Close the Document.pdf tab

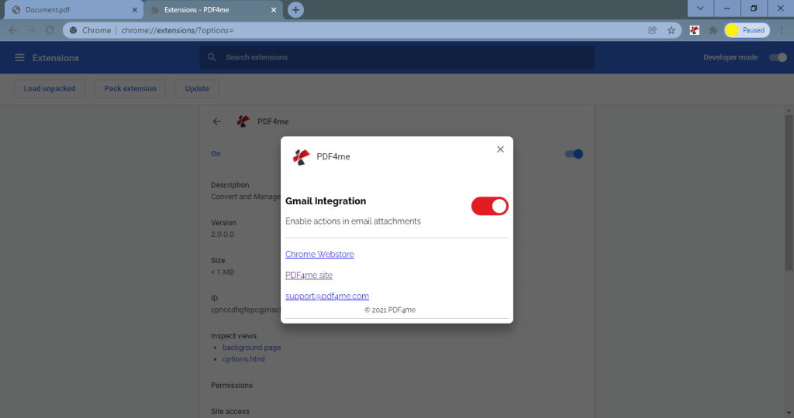click(x=135, y=9)
